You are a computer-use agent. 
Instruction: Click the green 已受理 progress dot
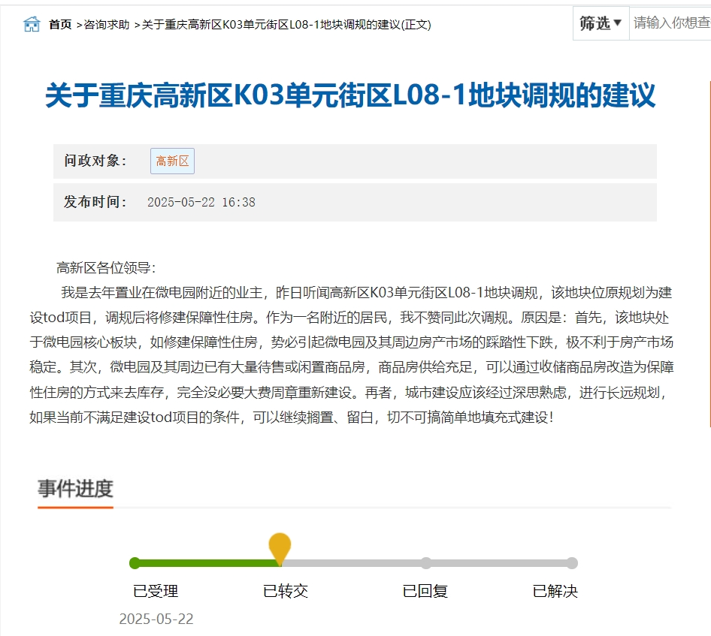pos(135,563)
